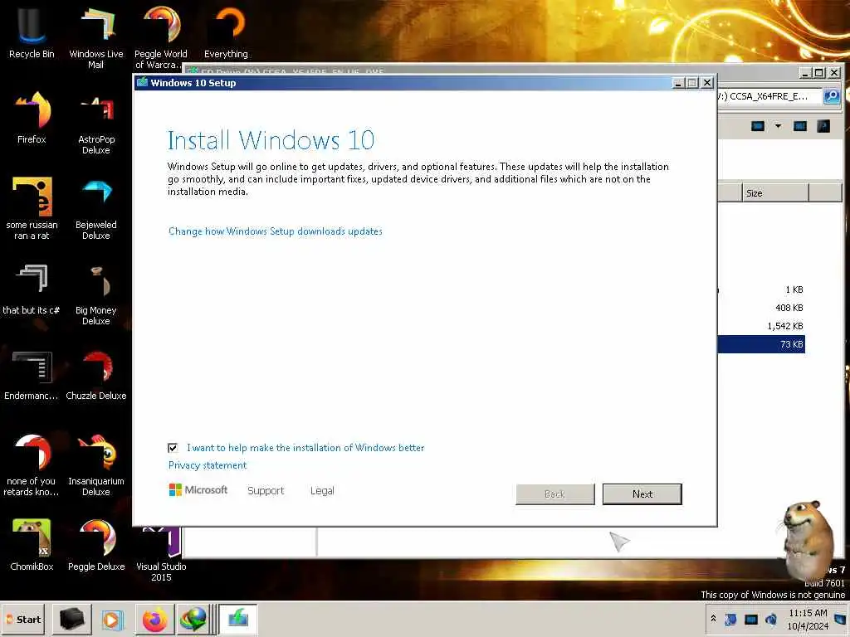Click the Explorer search field CCSA_X64FRE
Image resolution: width=850 pixels, height=637 pixels.
(769, 96)
